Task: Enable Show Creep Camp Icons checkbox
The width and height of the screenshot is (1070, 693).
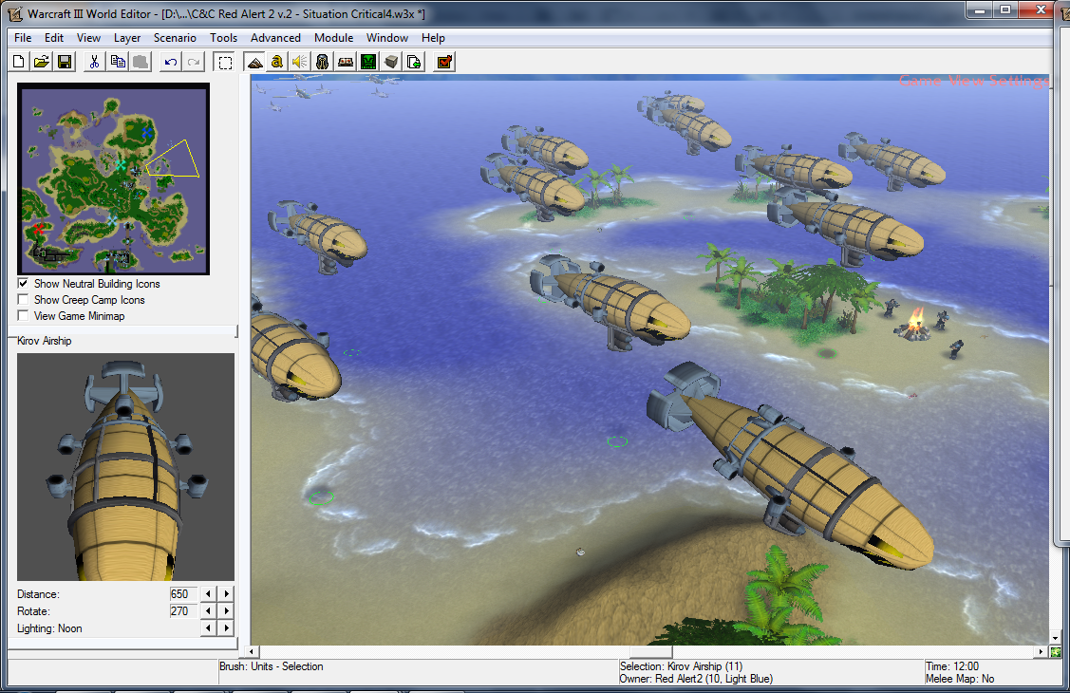Action: pos(23,299)
